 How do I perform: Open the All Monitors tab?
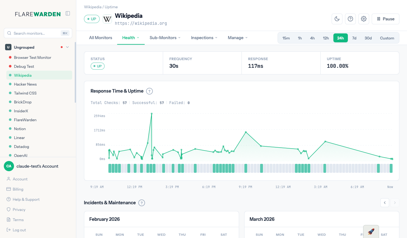[100, 38]
